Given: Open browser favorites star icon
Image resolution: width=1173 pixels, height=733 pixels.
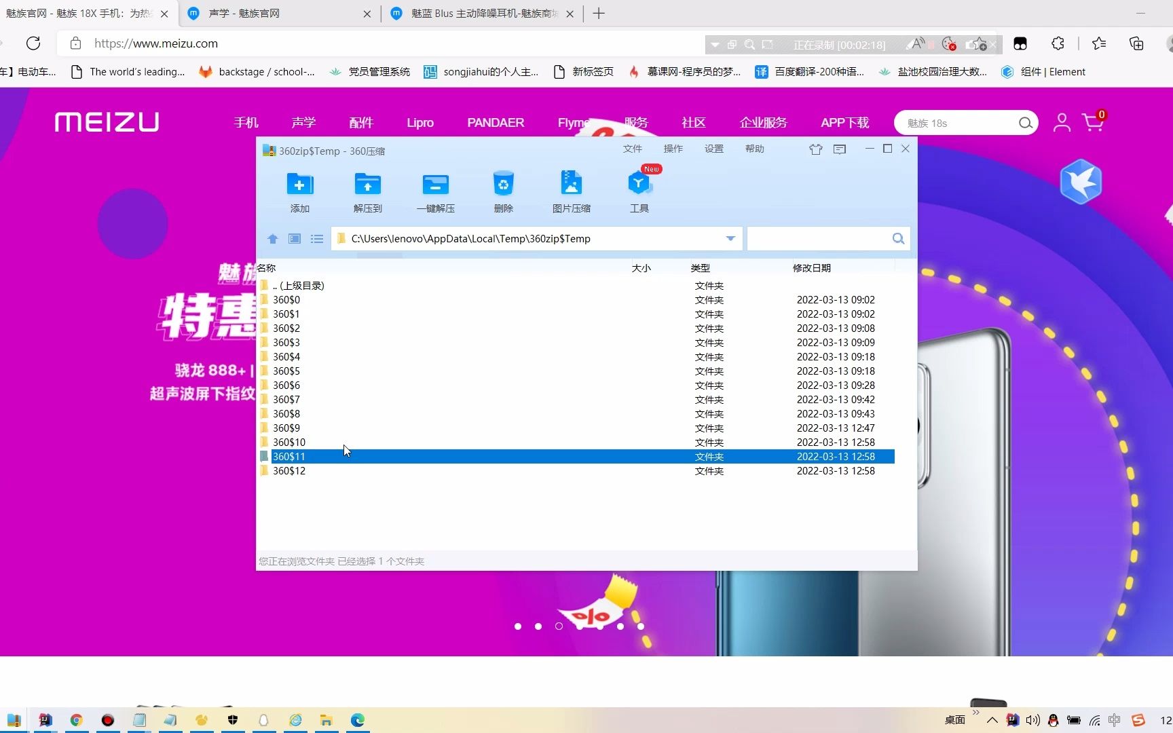Looking at the screenshot, I should click(x=1099, y=43).
